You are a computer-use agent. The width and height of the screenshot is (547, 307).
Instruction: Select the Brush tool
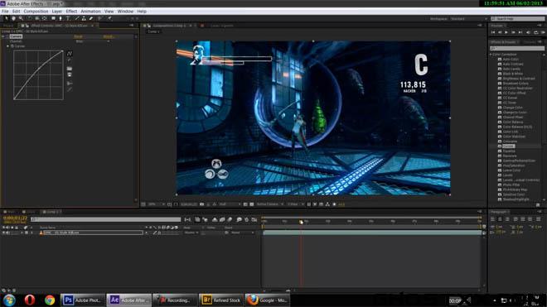[x=77, y=18]
